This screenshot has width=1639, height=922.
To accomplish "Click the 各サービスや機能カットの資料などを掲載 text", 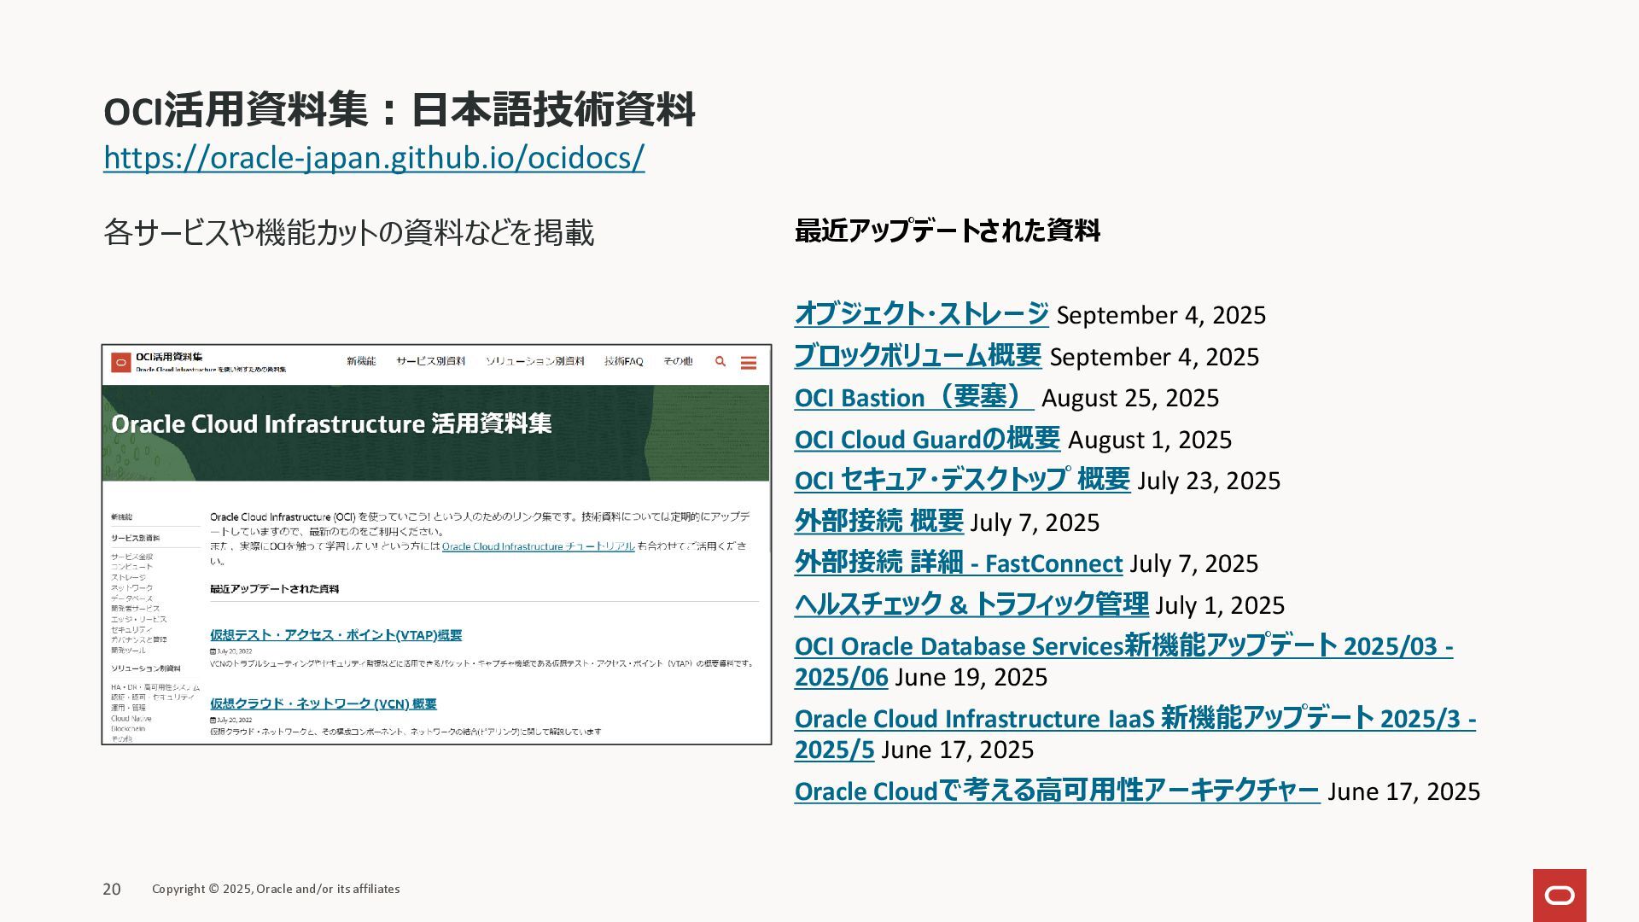I will pos(348,232).
